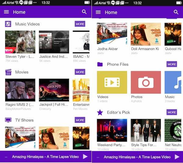Open hamburger menu on left phone screen
The height and width of the screenshot is (163, 183).
coord(6,12)
